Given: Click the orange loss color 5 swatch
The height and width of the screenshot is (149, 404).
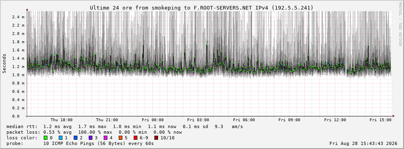Looking at the screenshot, I should (x=120, y=138).
